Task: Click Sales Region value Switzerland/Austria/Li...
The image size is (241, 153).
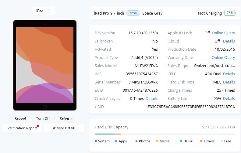Action: 214,66
